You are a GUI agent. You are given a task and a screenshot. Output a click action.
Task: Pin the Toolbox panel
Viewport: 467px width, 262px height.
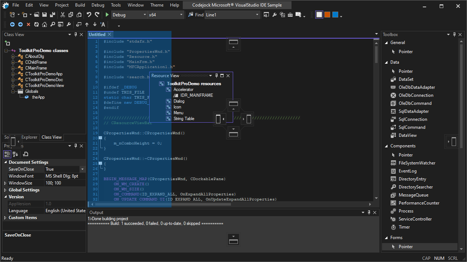point(455,35)
